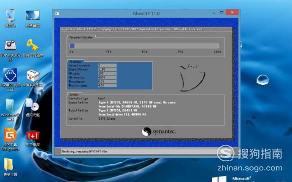Select the Progress Indicator group label
Image resolution: width=292 pixels, height=182 pixels.
point(81,37)
